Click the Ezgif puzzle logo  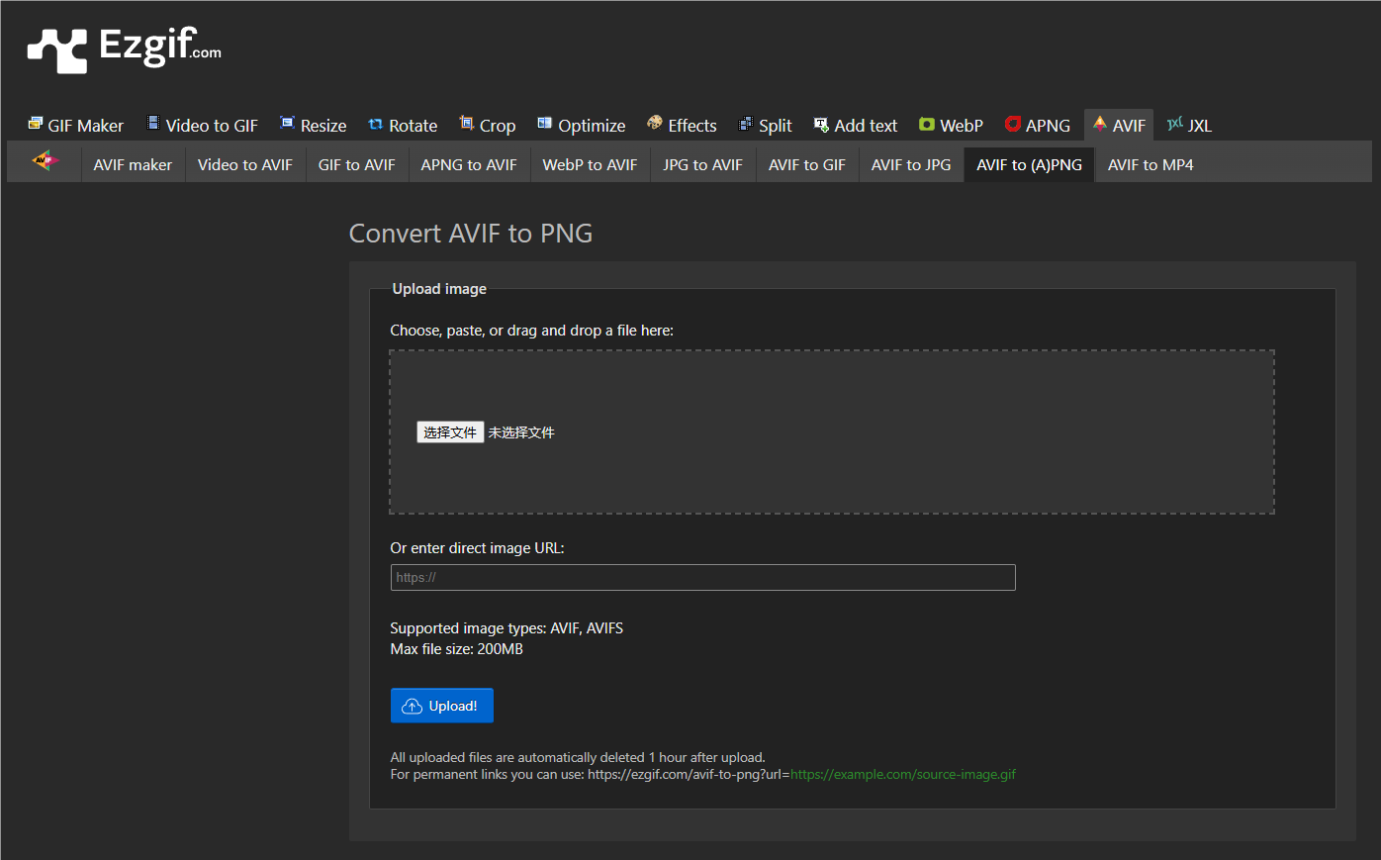[57, 49]
